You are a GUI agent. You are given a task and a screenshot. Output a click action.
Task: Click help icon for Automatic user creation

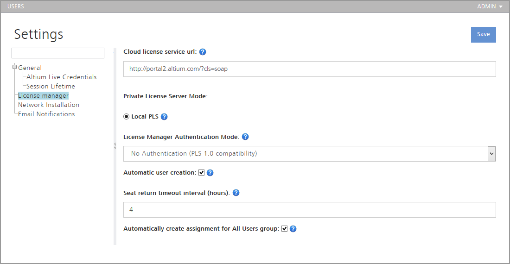[210, 173]
